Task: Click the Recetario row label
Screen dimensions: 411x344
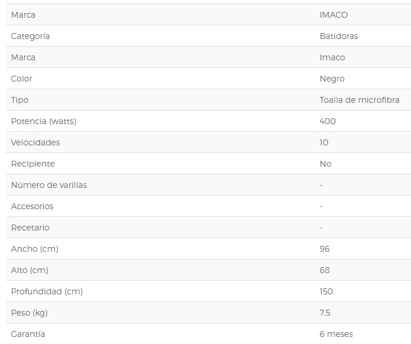Action: click(x=30, y=228)
